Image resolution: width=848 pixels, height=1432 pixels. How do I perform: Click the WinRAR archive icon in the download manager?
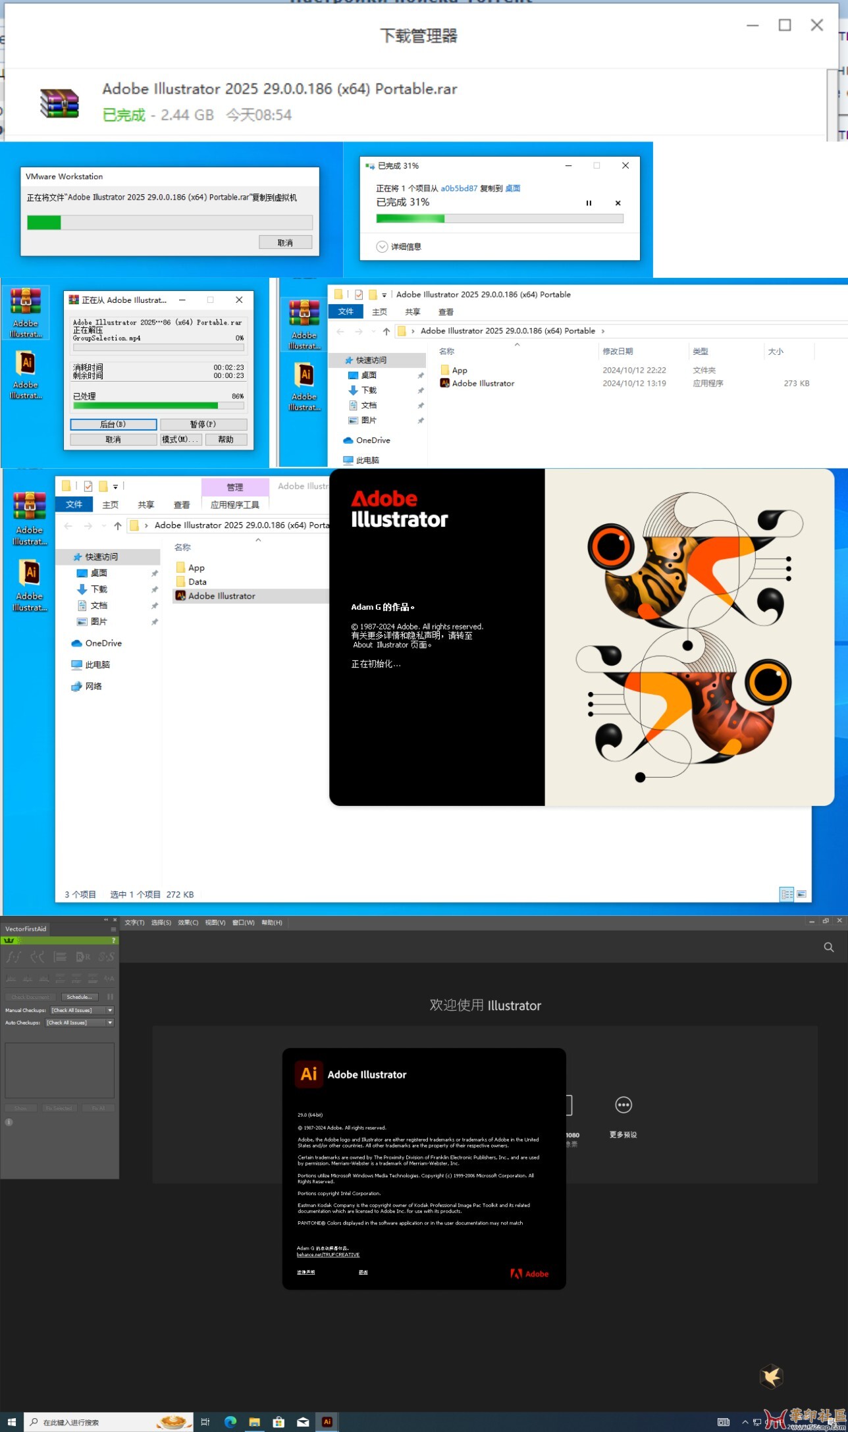pyautogui.click(x=59, y=103)
